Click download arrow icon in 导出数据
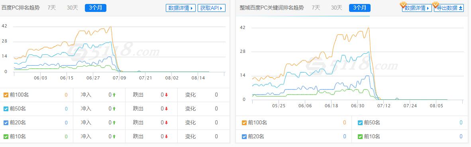 point(461,8)
